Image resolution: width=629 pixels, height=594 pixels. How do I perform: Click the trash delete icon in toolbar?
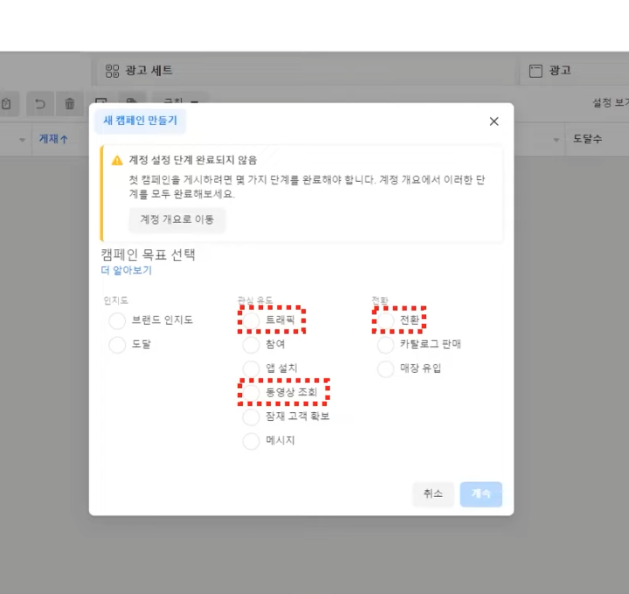pos(70,104)
